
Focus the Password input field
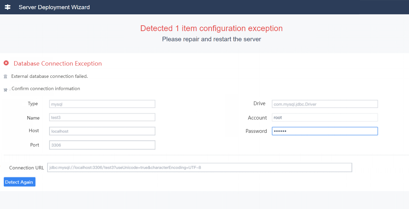pos(325,131)
